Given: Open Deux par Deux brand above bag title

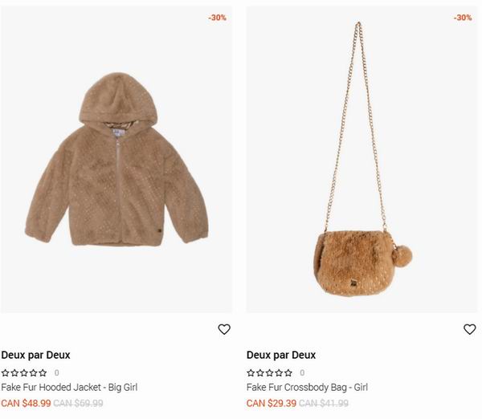Looking at the screenshot, I should point(281,355).
